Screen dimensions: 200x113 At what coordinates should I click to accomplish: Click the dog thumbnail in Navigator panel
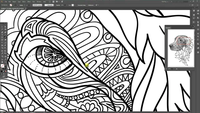[181, 48]
